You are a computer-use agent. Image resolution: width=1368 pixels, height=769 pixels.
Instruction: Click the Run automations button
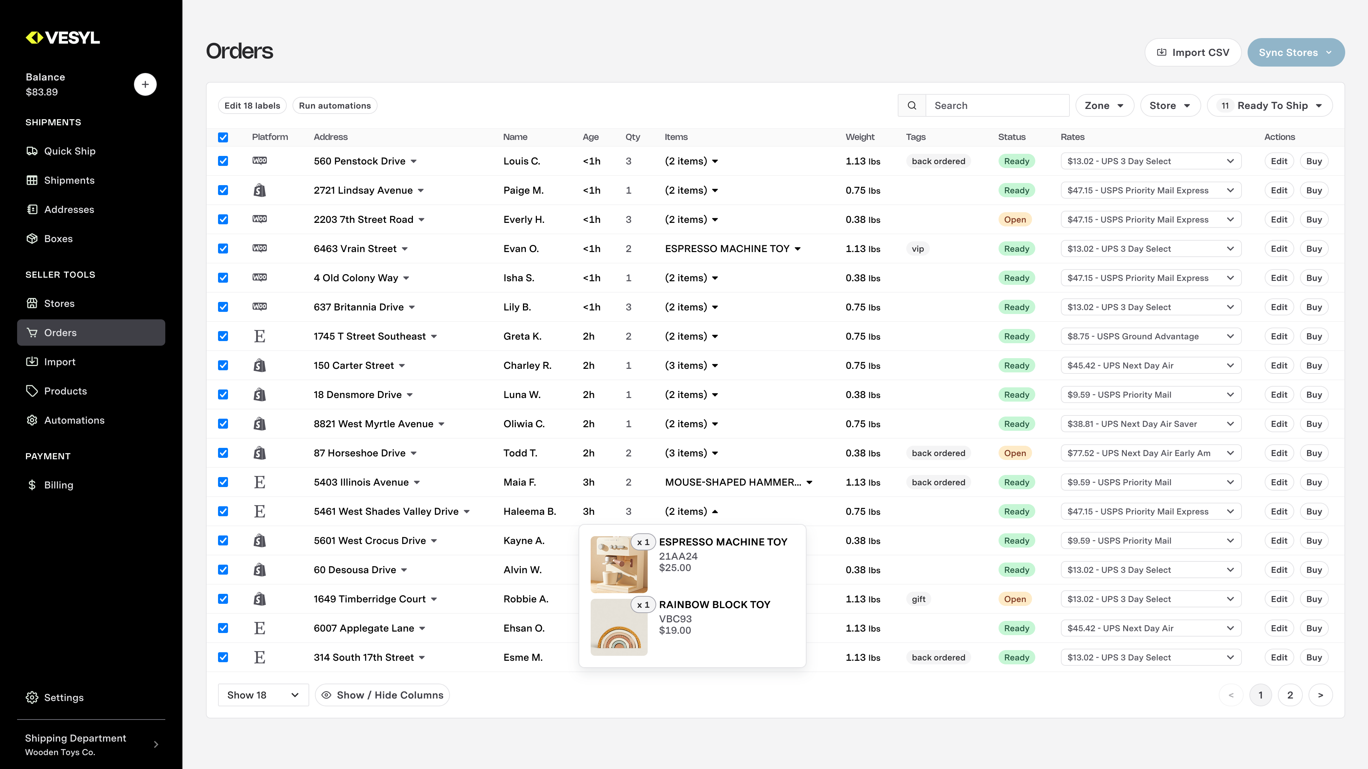click(335, 106)
